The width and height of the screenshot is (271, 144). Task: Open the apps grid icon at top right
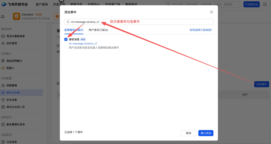pos(265,4)
